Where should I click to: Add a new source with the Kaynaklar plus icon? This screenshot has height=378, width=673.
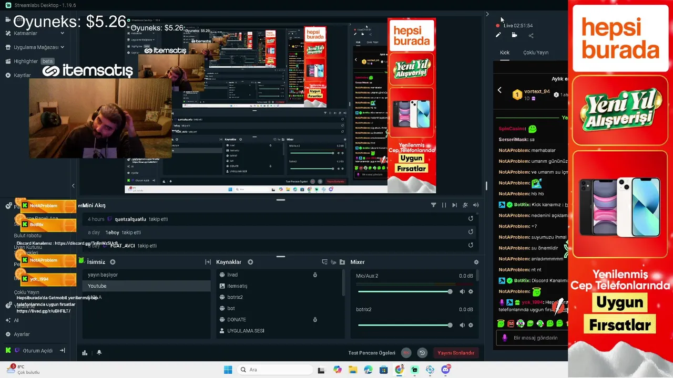click(250, 262)
